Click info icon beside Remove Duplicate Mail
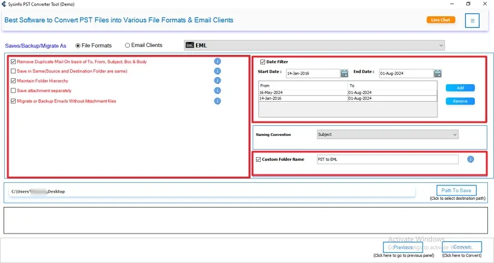 (x=217, y=61)
